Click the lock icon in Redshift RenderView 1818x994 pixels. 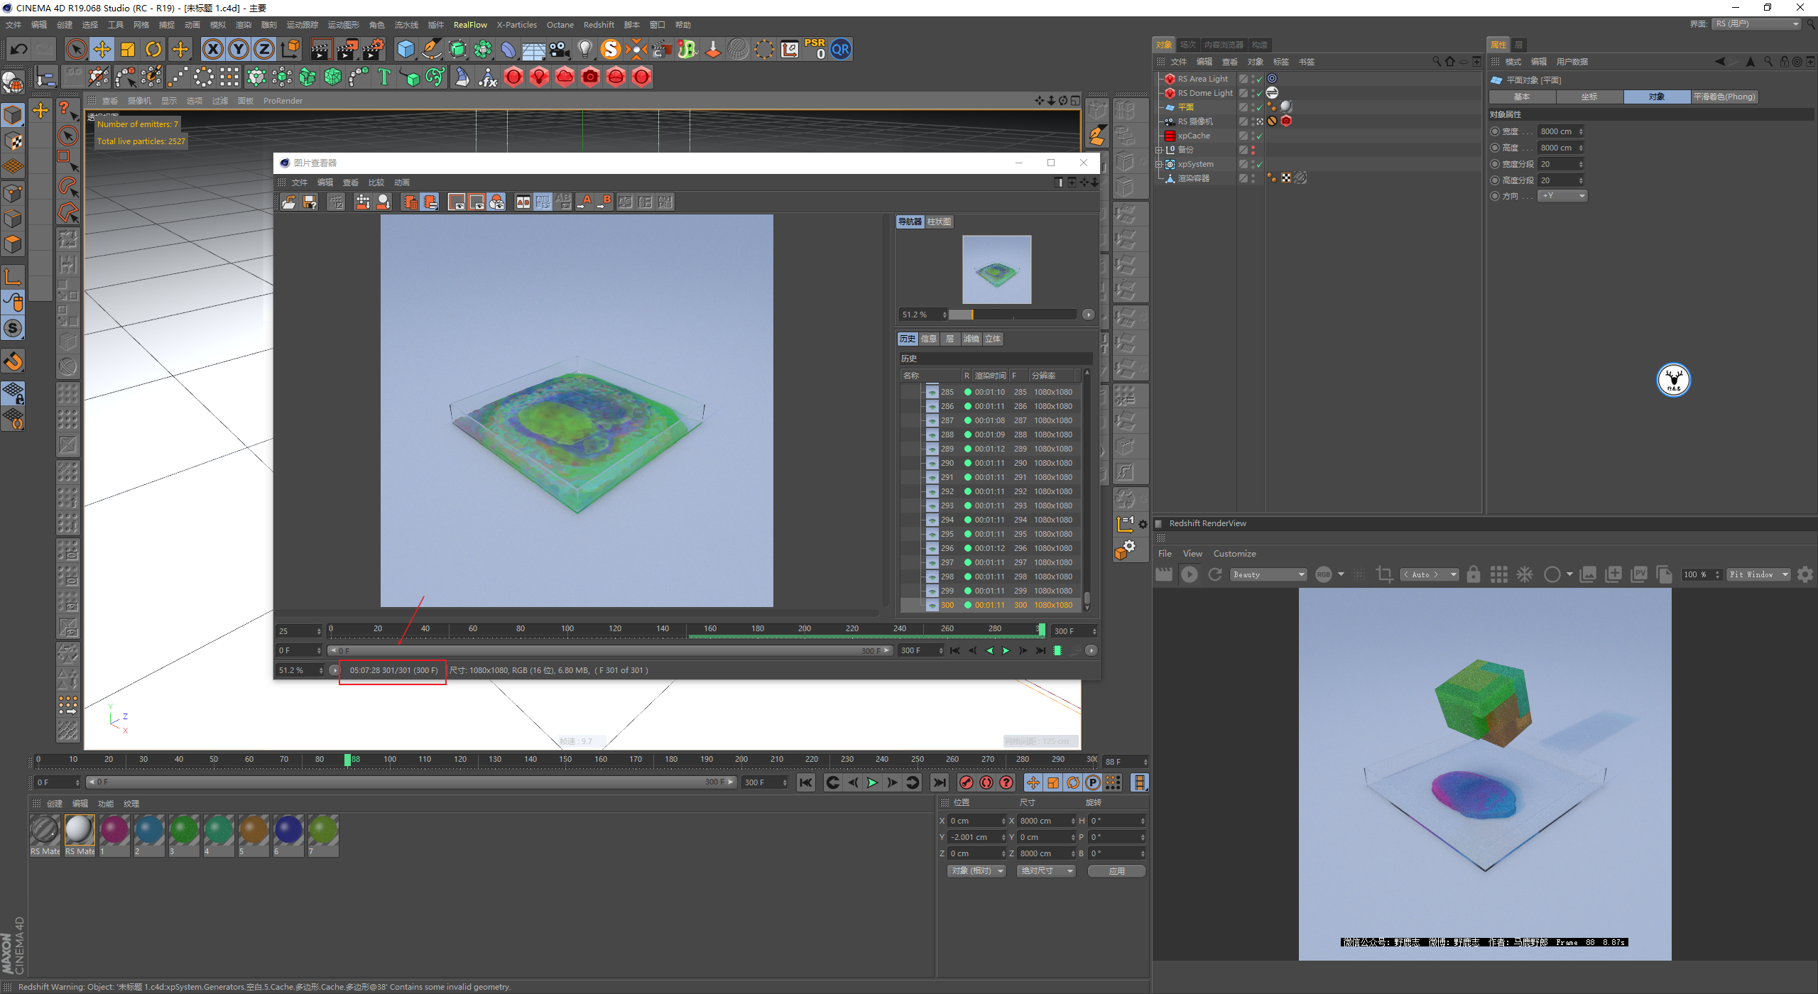(x=1474, y=574)
